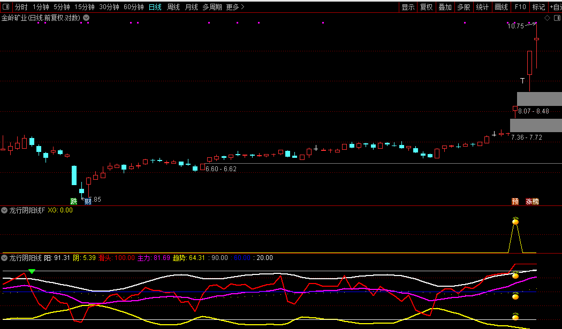Select the 1分钟 period
This screenshot has width=562, height=329.
[x=41, y=7]
